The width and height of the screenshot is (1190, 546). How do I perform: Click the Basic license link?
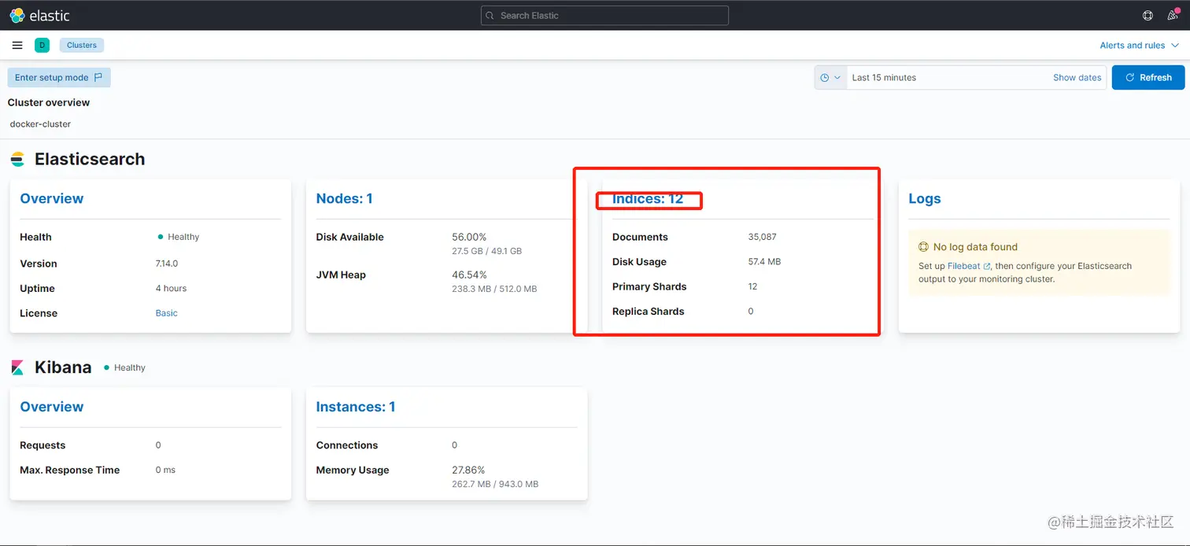coord(167,313)
